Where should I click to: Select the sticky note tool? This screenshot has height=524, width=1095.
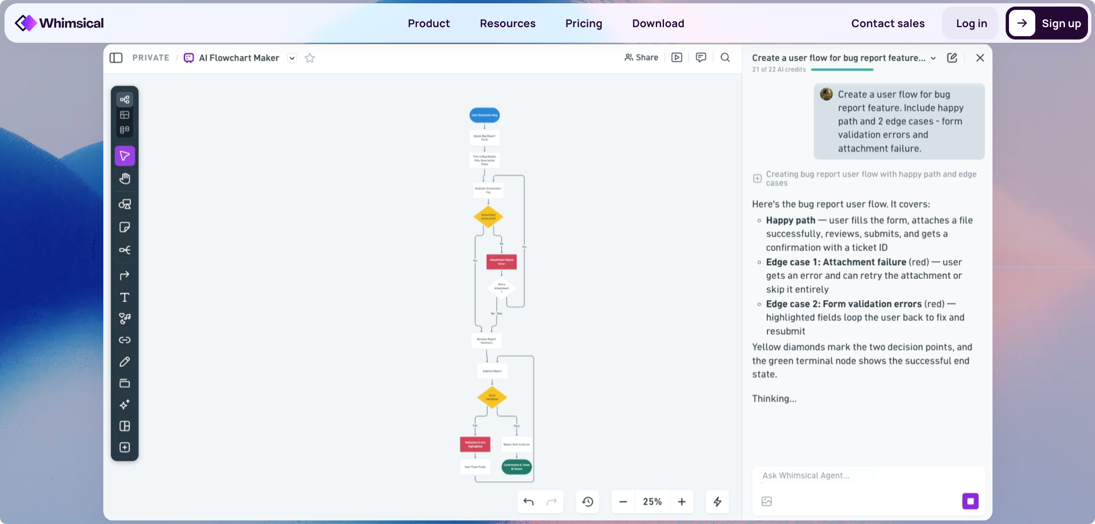pos(125,227)
